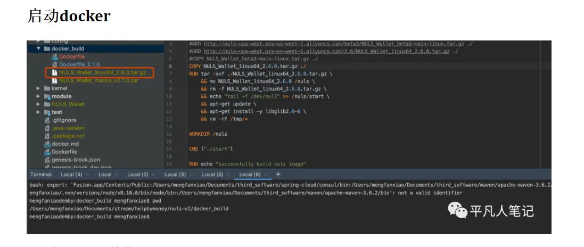The height and width of the screenshot is (247, 584).
Task: Click line number 6 in the gutter
Action: [170, 67]
